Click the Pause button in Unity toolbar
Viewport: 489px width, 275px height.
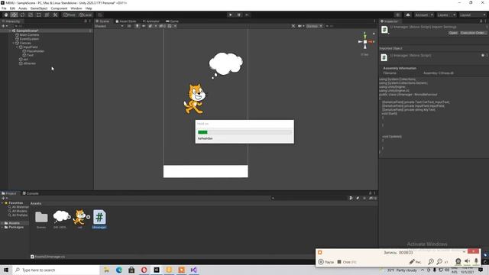tap(239, 15)
